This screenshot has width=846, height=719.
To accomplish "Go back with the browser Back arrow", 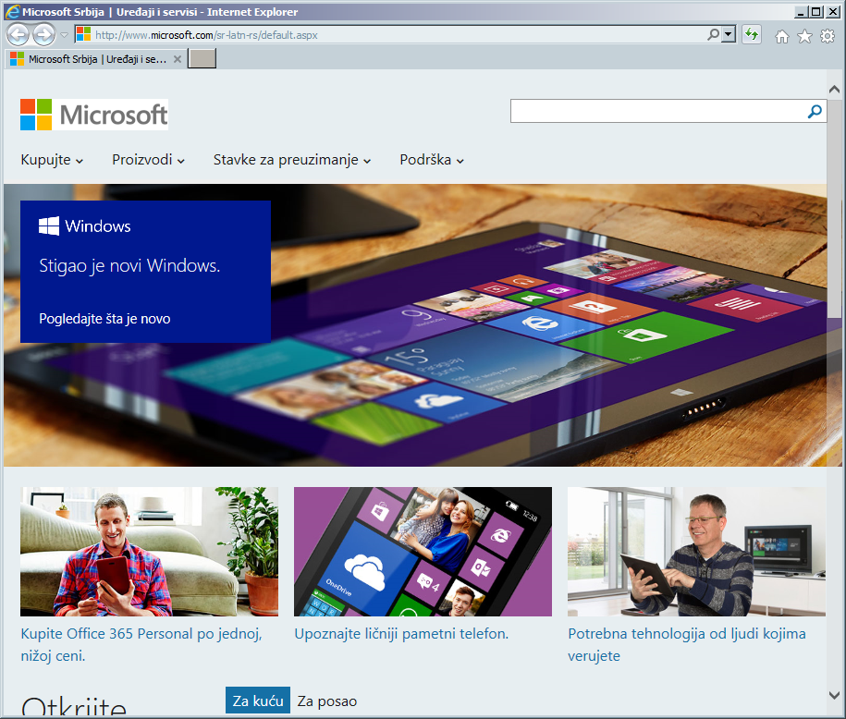I will pos(18,35).
